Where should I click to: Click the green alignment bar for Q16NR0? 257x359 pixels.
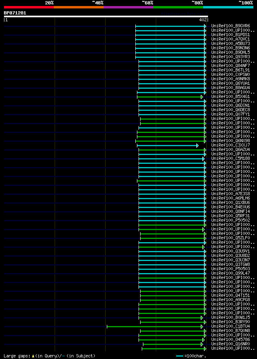[x=172, y=345]
